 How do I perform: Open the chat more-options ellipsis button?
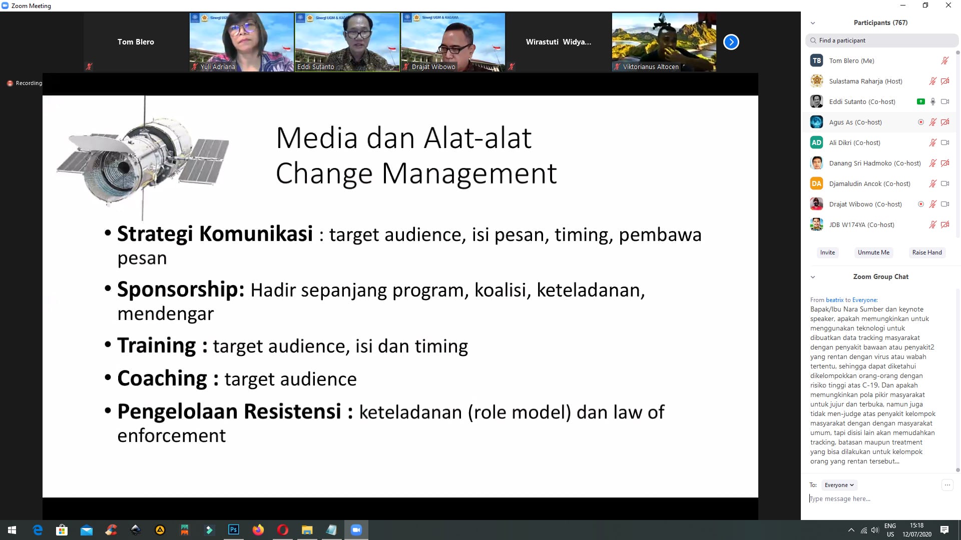[947, 484]
